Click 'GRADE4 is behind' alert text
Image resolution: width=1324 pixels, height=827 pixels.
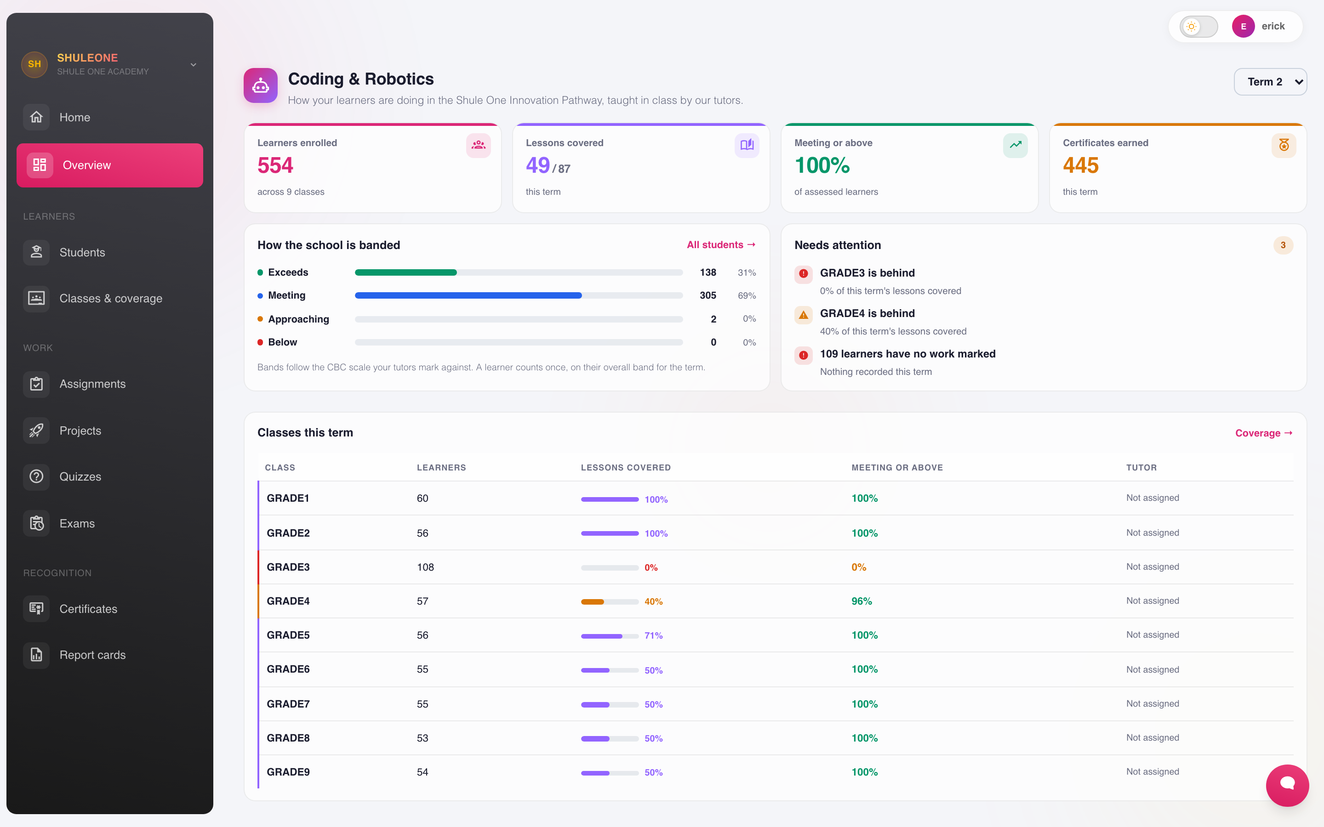tap(867, 313)
